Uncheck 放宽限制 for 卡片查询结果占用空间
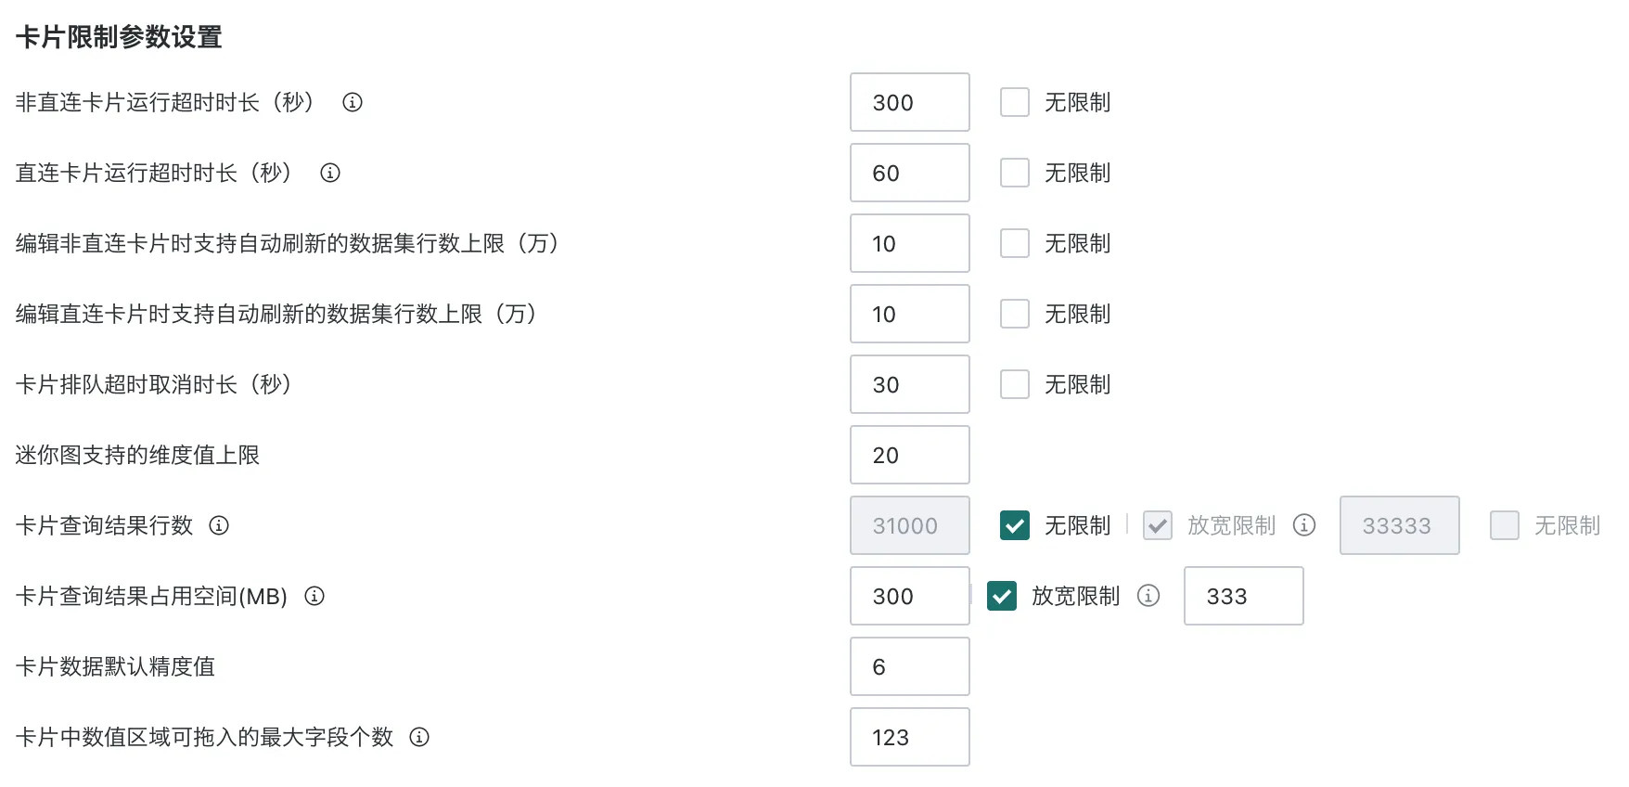This screenshot has height=787, width=1629. pyautogui.click(x=1002, y=596)
